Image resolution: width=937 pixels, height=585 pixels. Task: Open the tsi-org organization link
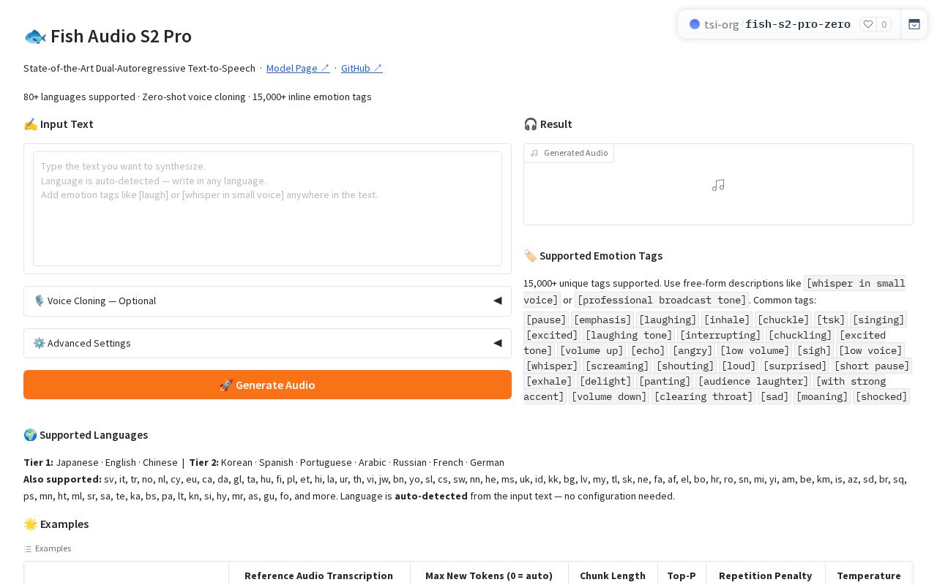[721, 24]
